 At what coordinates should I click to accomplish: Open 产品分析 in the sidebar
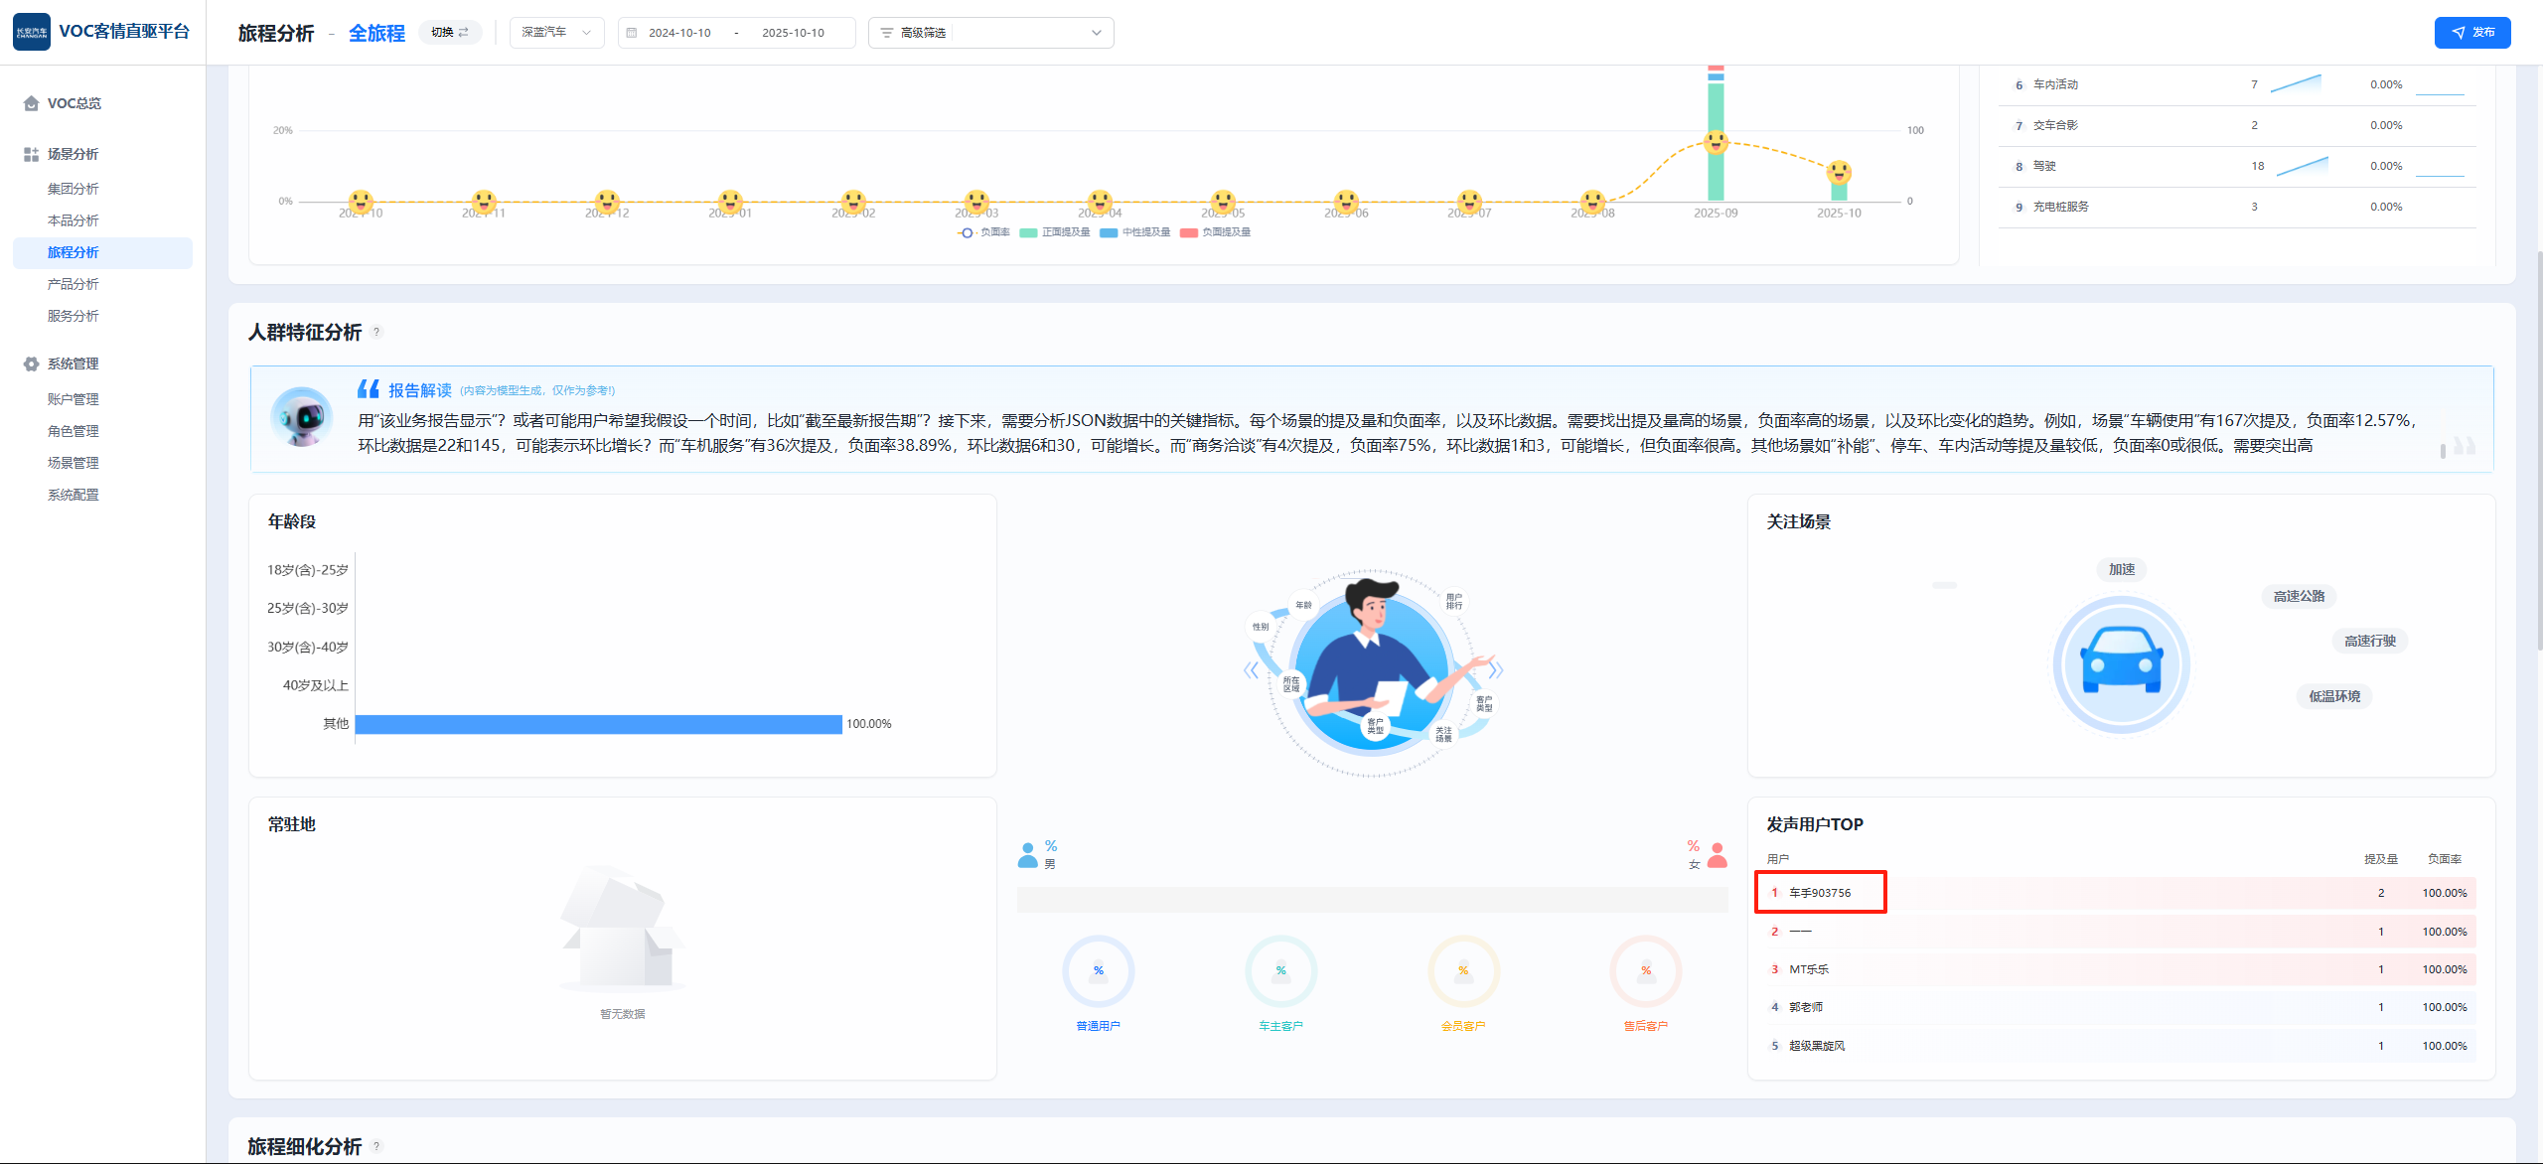coord(74,284)
